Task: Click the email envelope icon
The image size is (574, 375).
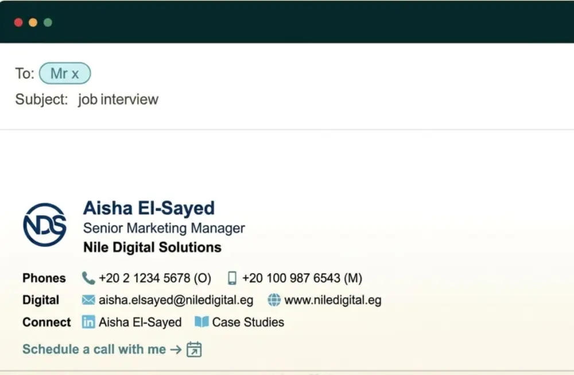Action: [x=88, y=299]
